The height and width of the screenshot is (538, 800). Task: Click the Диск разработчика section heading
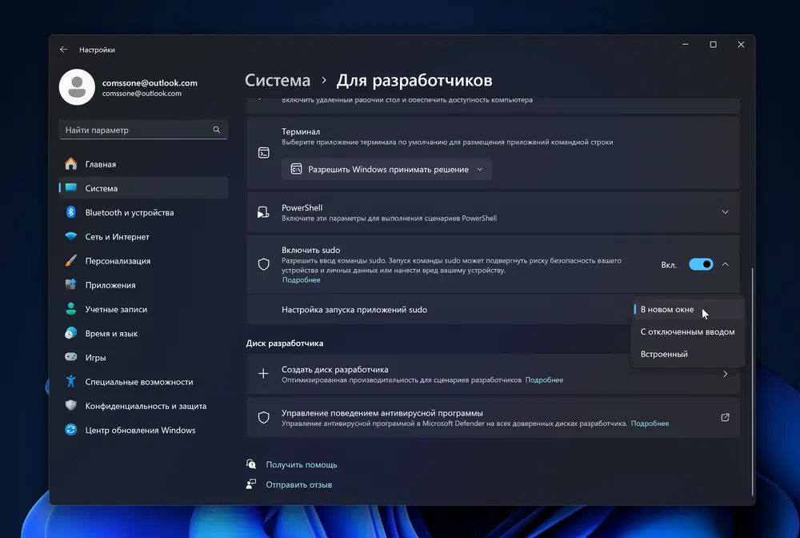pos(284,343)
